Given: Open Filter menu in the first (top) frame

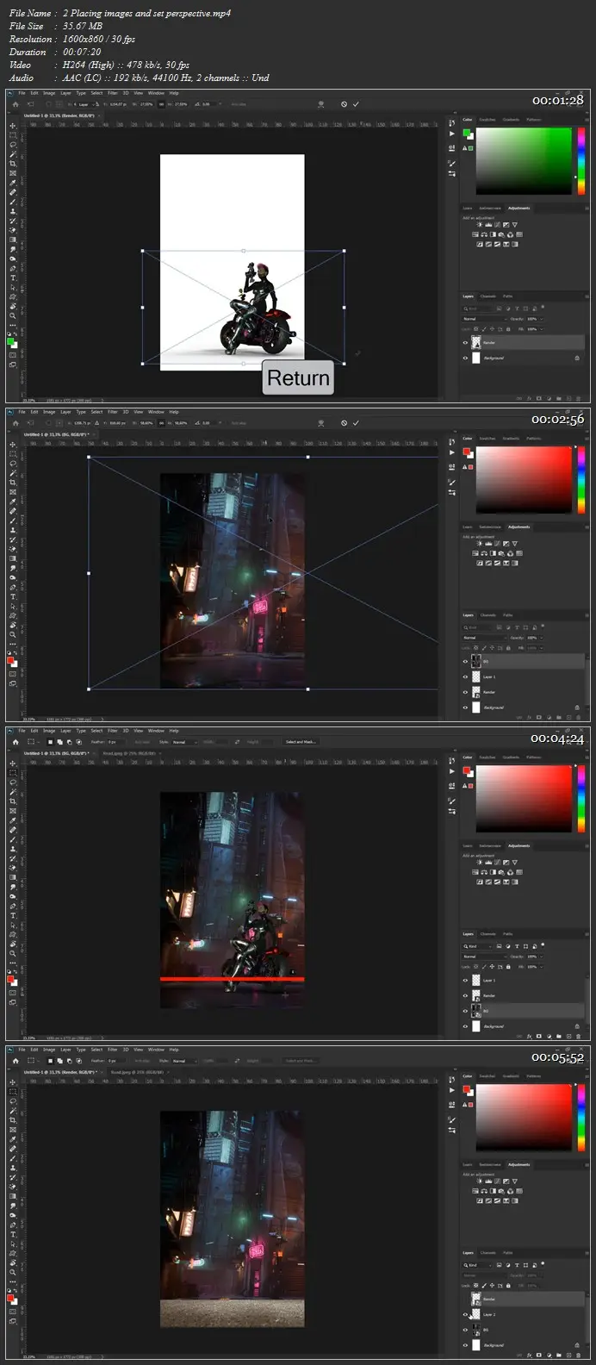Looking at the screenshot, I should [x=112, y=93].
